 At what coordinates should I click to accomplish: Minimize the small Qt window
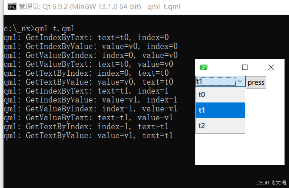pos(219,67)
